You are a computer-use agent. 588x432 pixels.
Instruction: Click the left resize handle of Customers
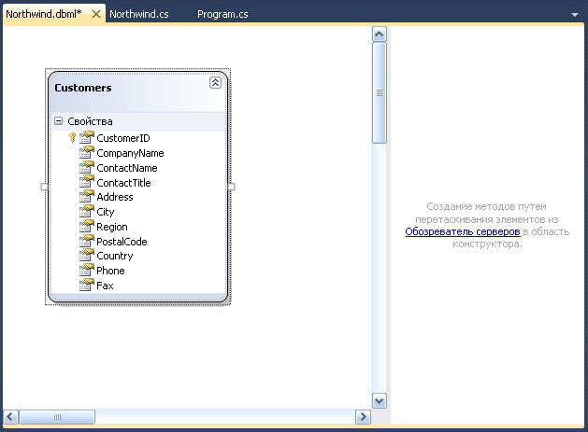pyautogui.click(x=44, y=187)
